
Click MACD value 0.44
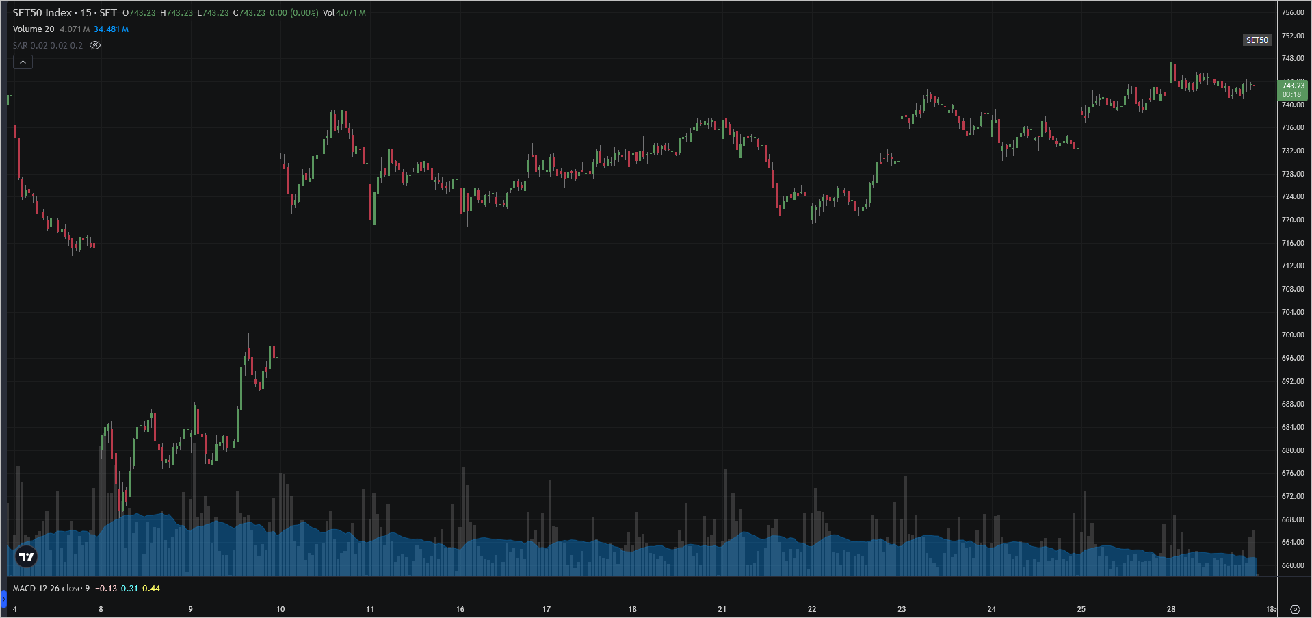pyautogui.click(x=151, y=589)
